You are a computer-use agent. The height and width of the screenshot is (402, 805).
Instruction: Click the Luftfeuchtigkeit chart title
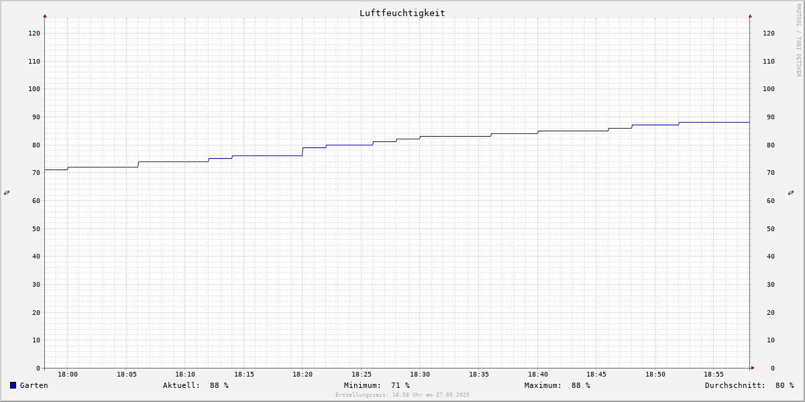tap(402, 13)
